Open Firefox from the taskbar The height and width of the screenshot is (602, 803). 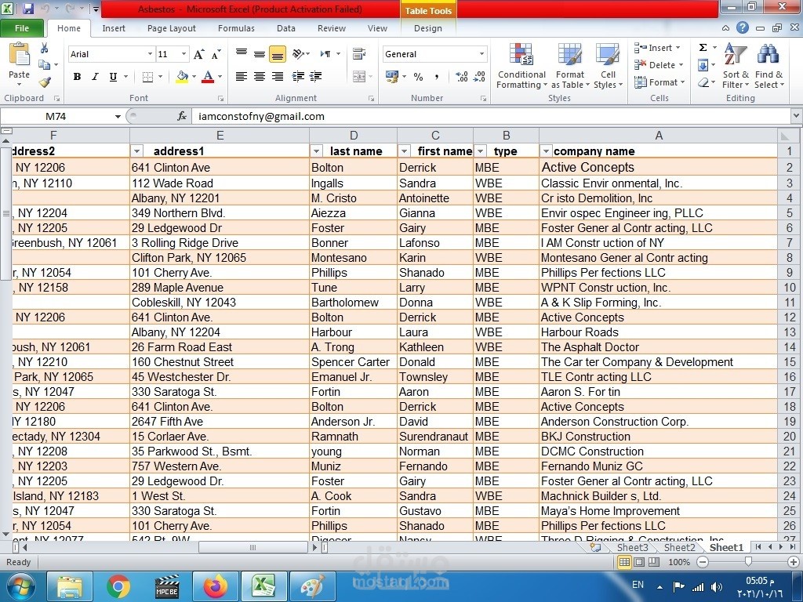[216, 586]
